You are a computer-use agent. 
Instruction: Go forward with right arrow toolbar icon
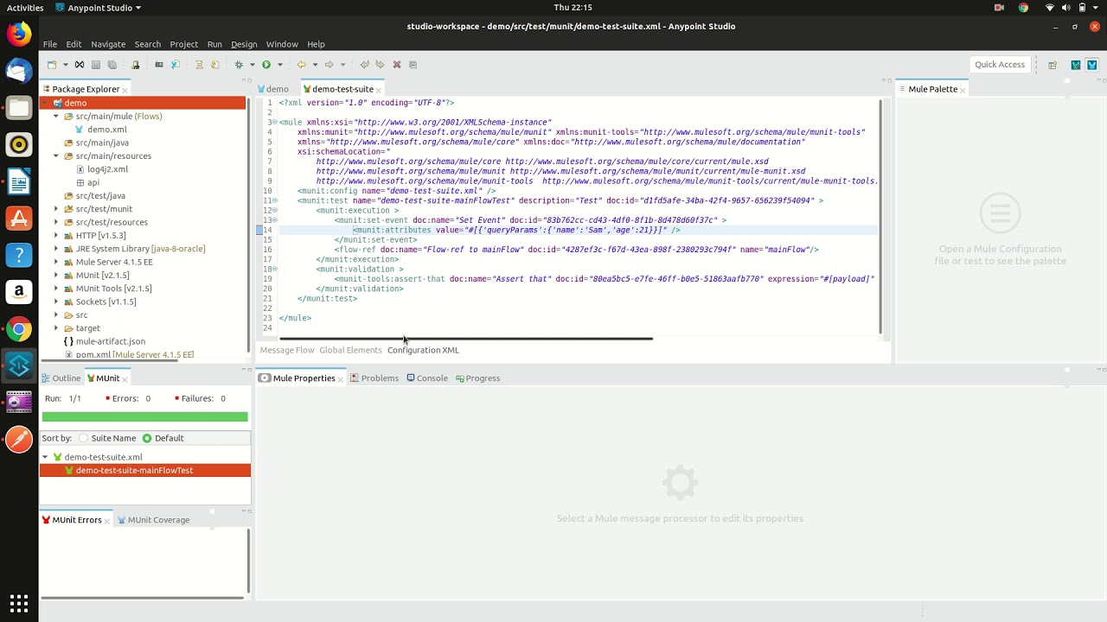[x=329, y=65]
